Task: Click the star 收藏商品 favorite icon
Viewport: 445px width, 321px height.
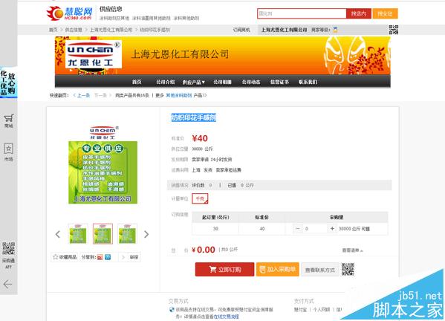Action: click(x=55, y=257)
